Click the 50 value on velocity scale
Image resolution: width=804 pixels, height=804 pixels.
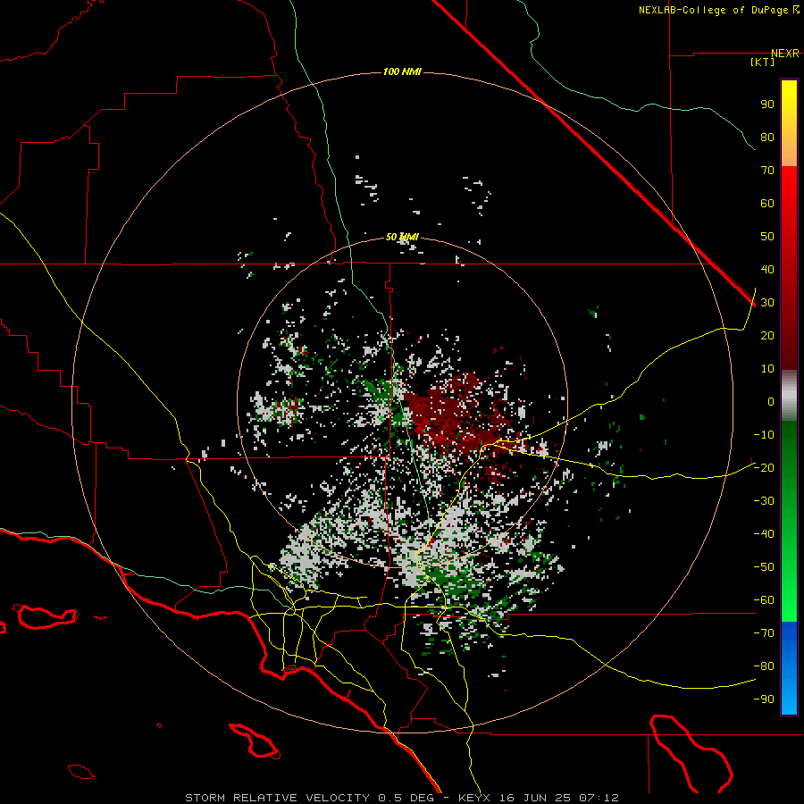[767, 237]
